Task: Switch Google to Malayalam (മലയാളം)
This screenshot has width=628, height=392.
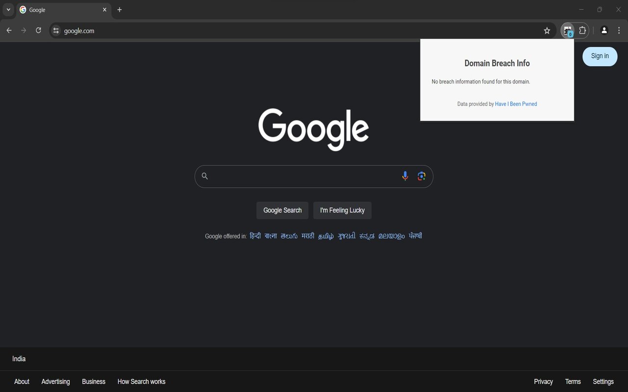Action: coord(392,236)
